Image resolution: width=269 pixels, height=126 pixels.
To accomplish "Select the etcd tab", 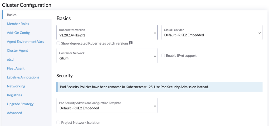I will pos(10,59).
